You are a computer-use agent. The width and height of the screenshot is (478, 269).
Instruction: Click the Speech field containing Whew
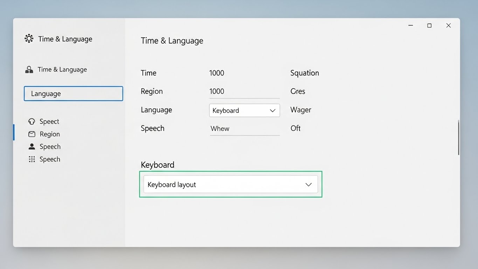click(x=244, y=129)
